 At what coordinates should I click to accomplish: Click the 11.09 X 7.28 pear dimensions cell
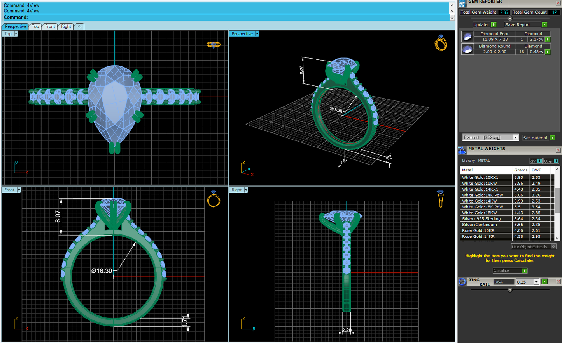495,40
